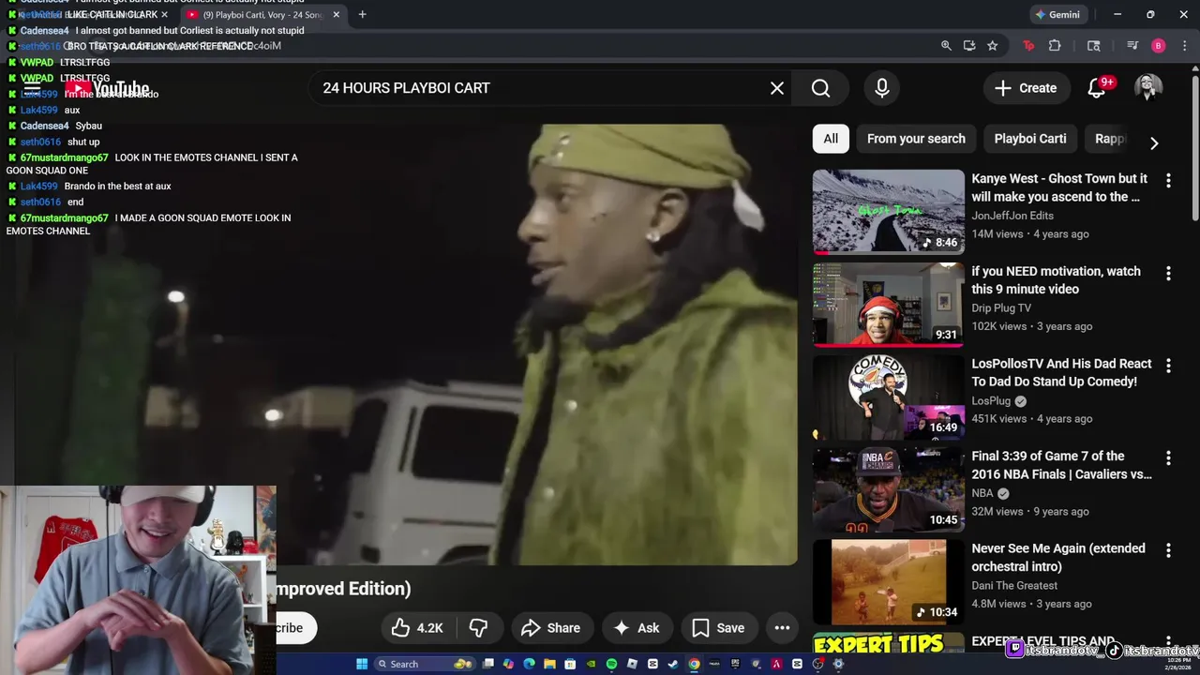Click the Drip Plug TV channel name

[1001, 308]
